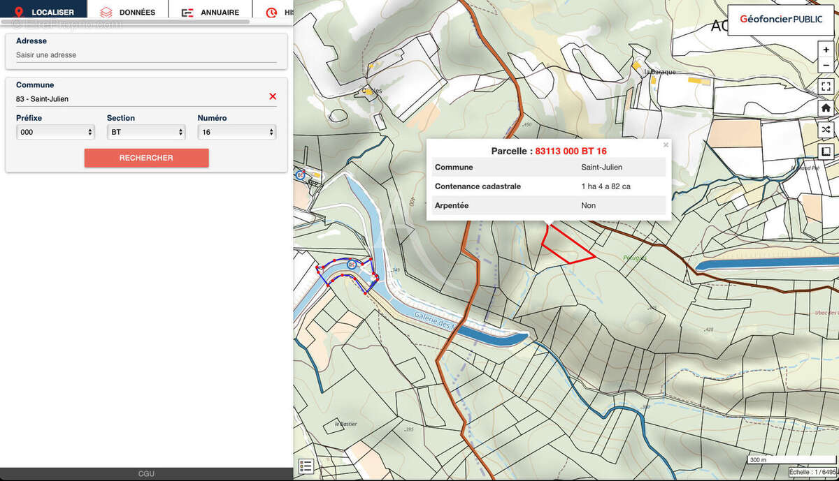The height and width of the screenshot is (481, 839).
Task: Click the home extent icon
Action: pos(826,108)
